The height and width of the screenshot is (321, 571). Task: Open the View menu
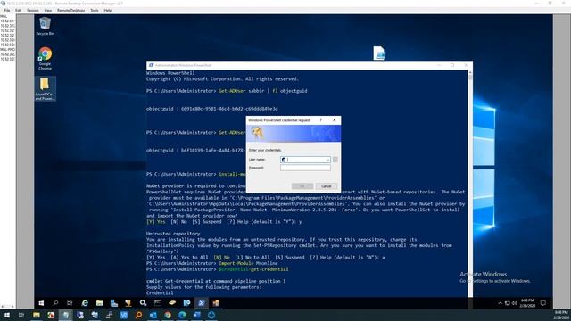pyautogui.click(x=47, y=10)
